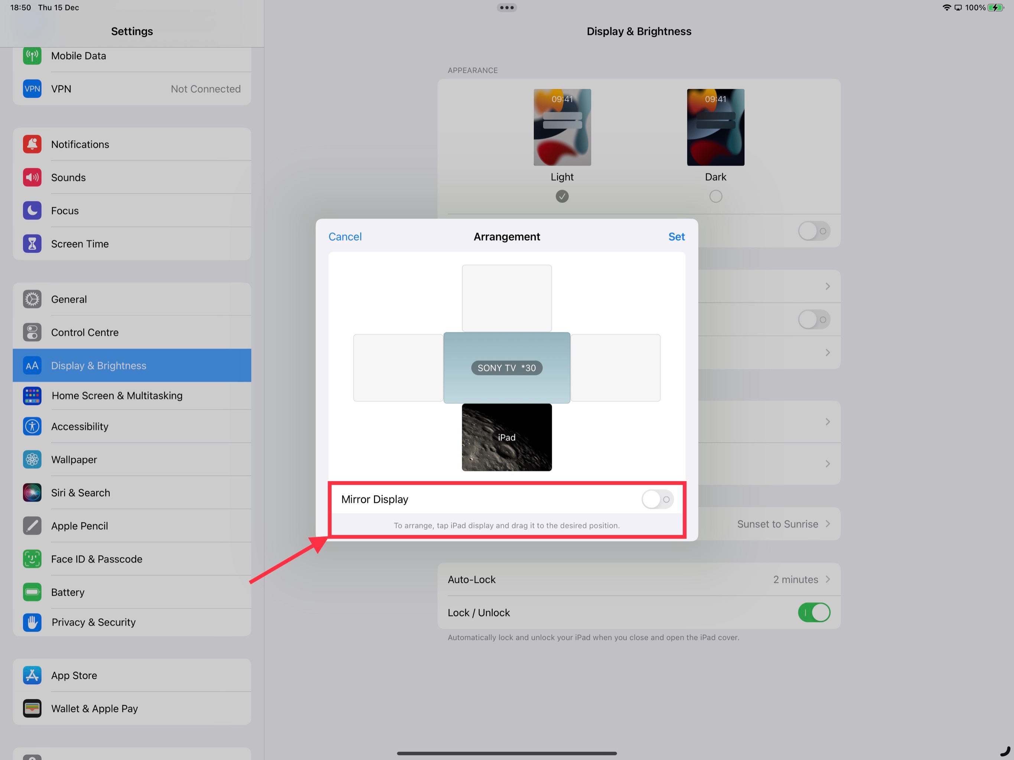The image size is (1014, 760).
Task: Select the Sounds speaker icon in sidebar
Action: 32,177
